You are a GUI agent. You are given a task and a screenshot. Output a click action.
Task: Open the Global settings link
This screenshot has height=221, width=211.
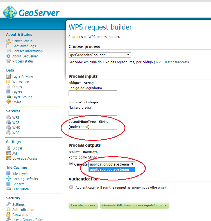click(17, 148)
